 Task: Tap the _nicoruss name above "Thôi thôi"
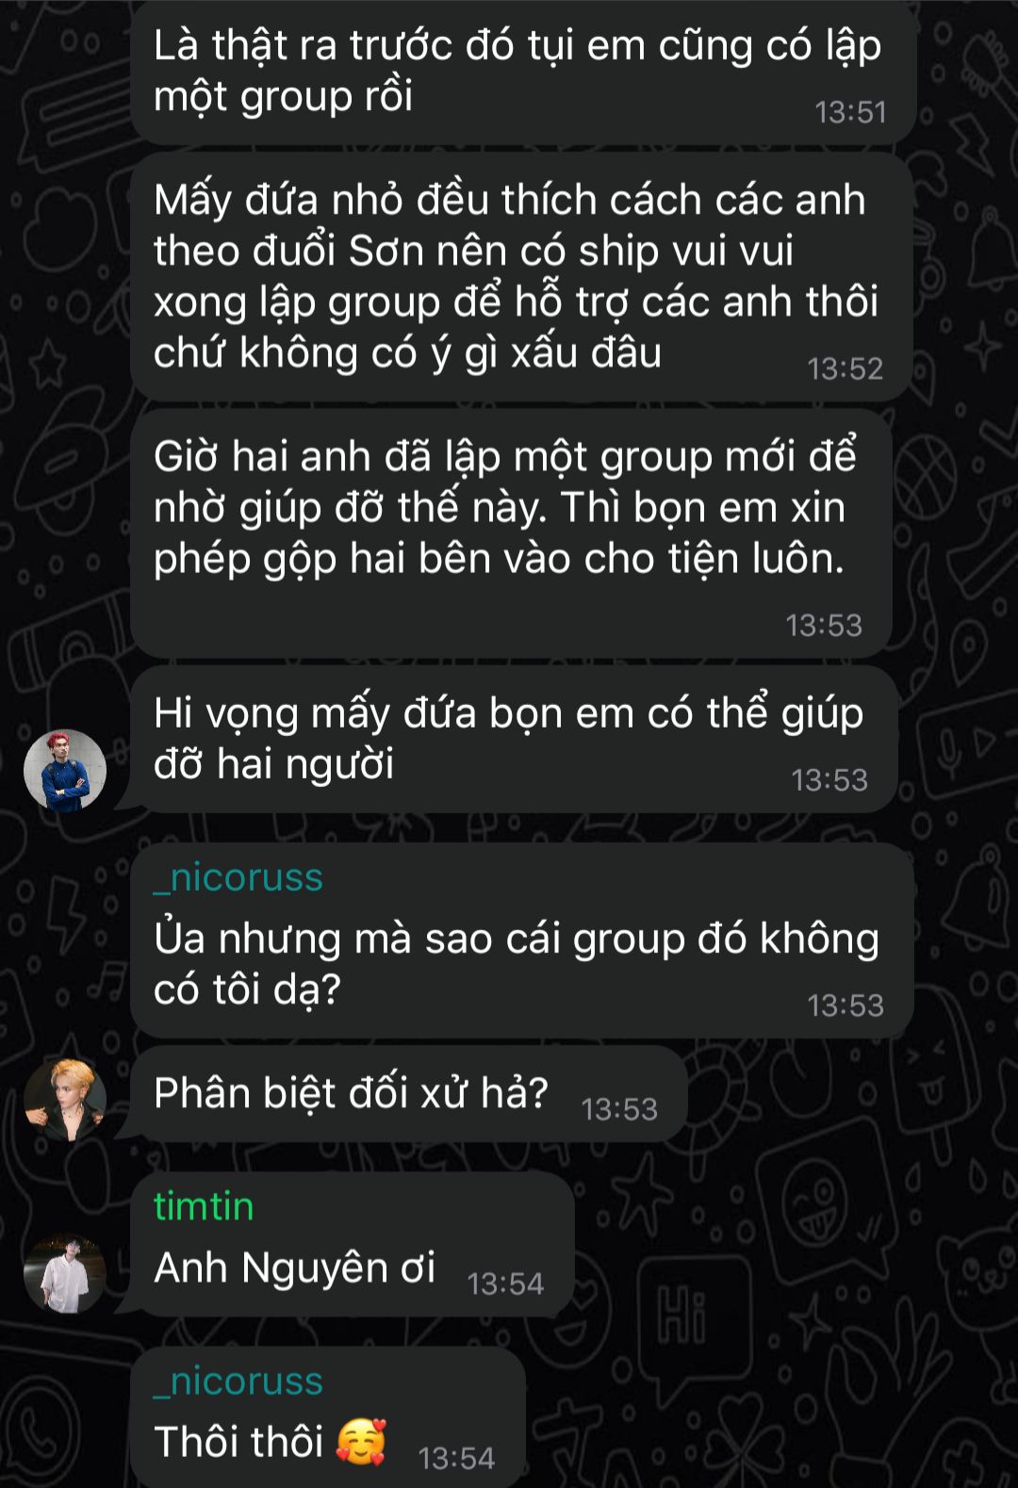point(238,1381)
